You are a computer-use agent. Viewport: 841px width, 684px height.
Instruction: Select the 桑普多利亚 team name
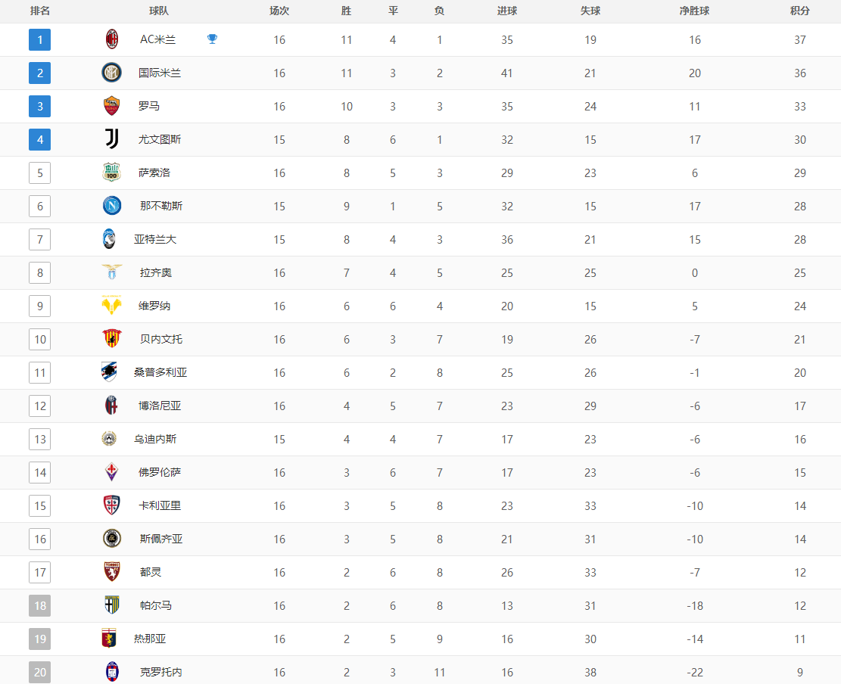click(x=160, y=372)
